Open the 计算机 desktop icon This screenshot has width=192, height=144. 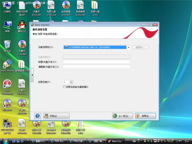(7, 7)
